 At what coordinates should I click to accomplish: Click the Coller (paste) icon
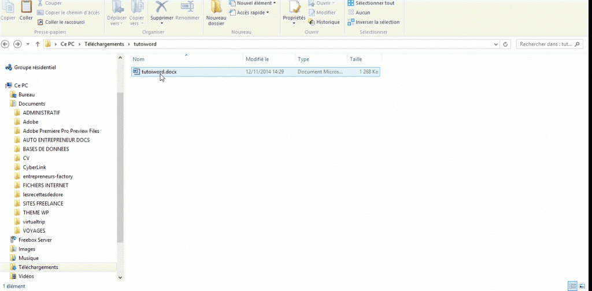click(26, 8)
